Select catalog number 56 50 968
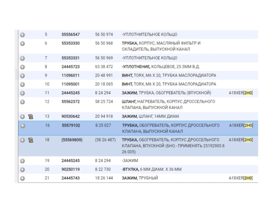Image resolution: width=266 pixels, height=224 pixels. click(104, 43)
